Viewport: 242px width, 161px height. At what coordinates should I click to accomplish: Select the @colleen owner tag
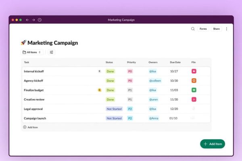point(155,80)
